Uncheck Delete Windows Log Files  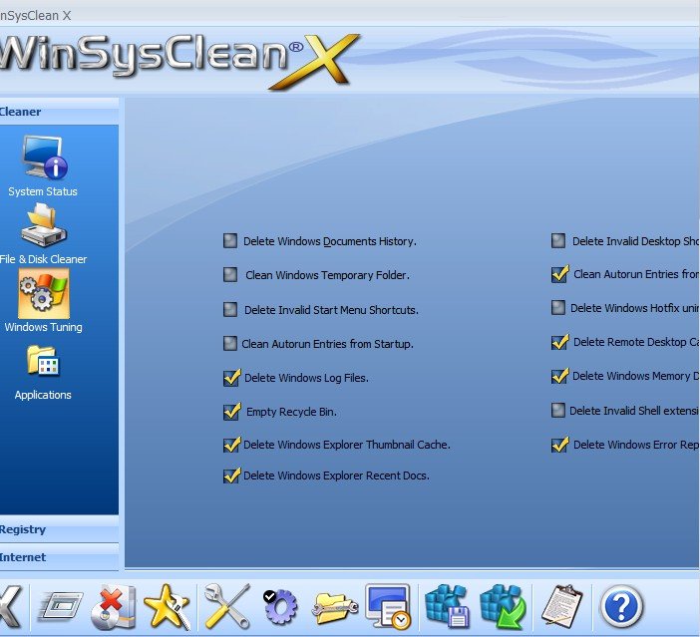pos(231,378)
